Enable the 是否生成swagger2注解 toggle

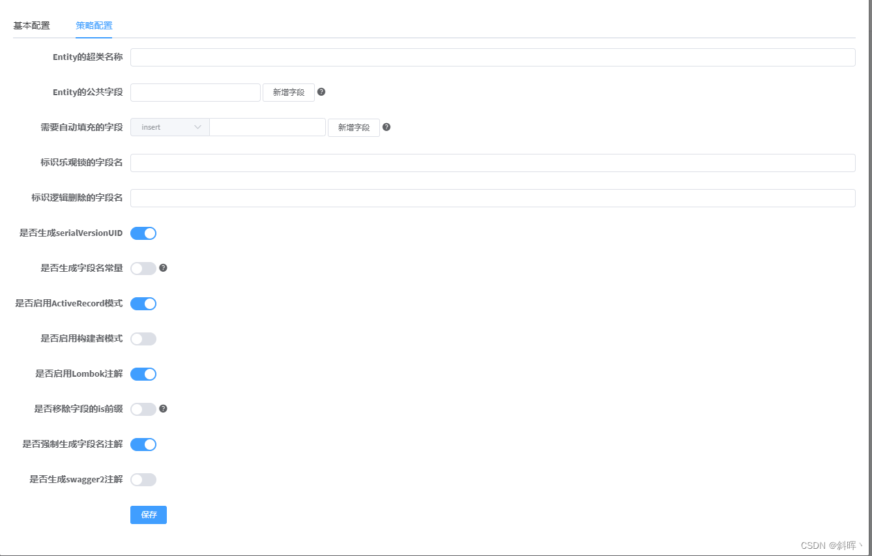[143, 479]
